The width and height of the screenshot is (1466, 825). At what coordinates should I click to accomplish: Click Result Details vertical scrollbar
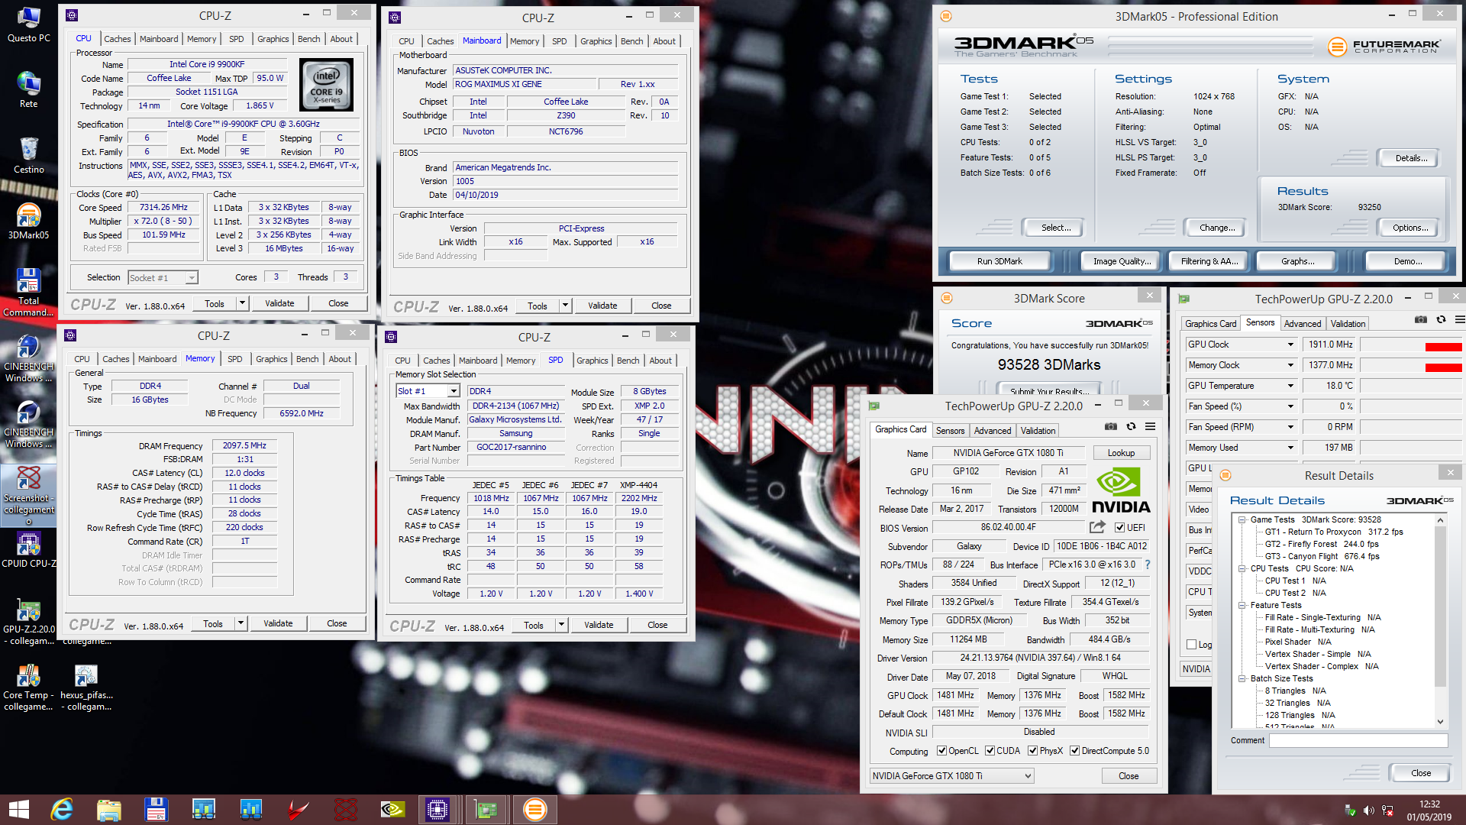point(1441,620)
